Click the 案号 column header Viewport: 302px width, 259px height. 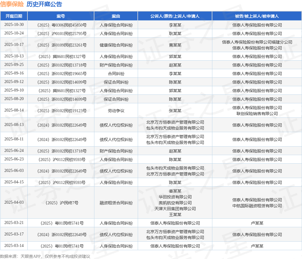click(x=61, y=16)
